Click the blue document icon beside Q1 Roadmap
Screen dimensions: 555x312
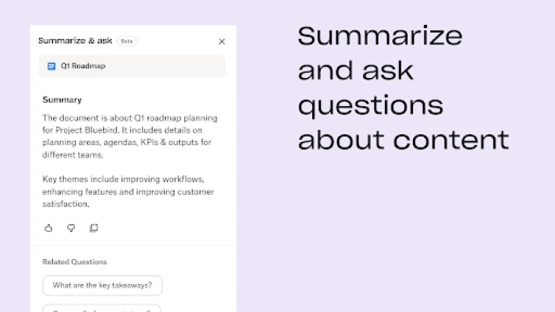(x=52, y=66)
